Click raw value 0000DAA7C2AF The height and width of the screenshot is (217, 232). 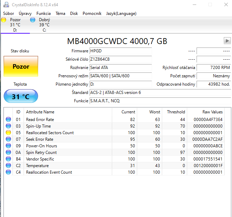pos(207,139)
